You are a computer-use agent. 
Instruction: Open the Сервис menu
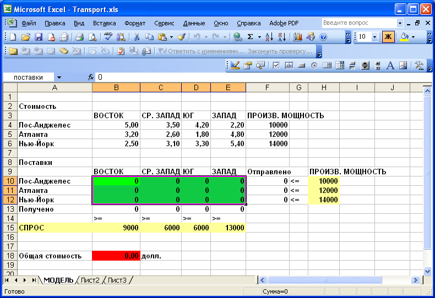164,23
